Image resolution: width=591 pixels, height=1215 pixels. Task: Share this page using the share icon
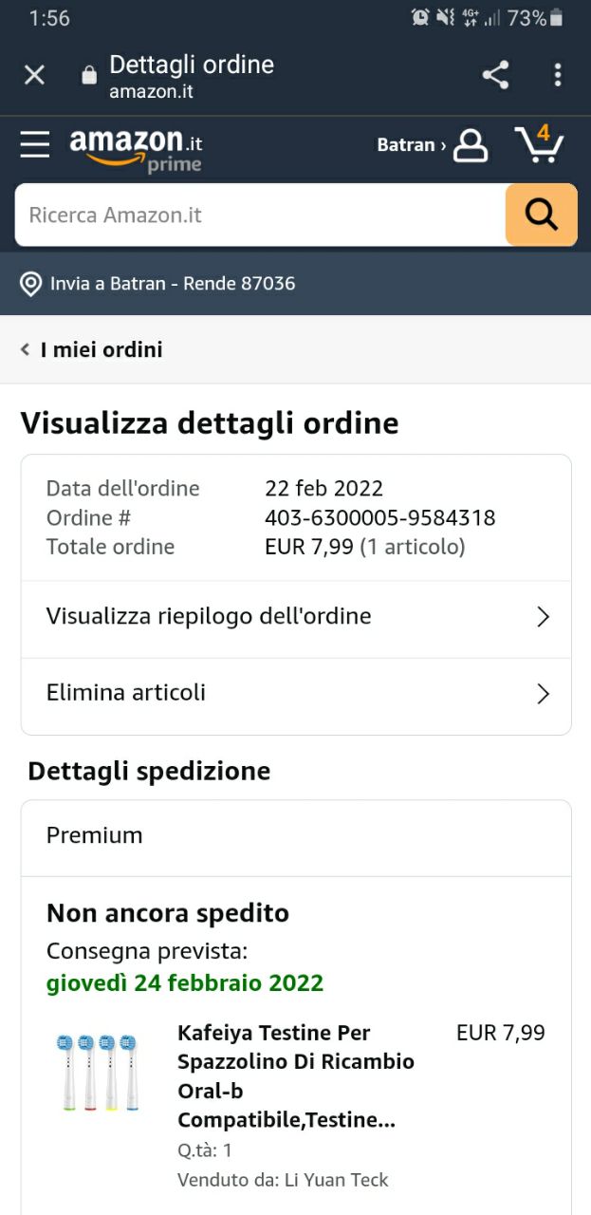495,75
